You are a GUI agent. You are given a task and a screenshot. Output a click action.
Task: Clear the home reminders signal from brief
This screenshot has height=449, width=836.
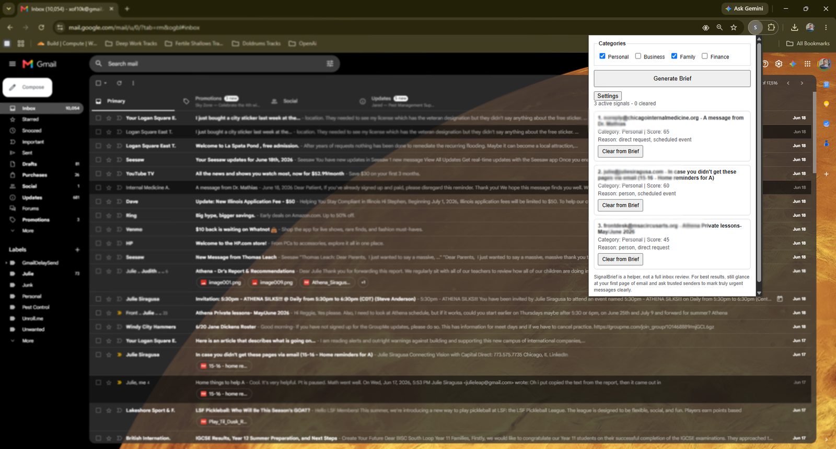tap(620, 205)
